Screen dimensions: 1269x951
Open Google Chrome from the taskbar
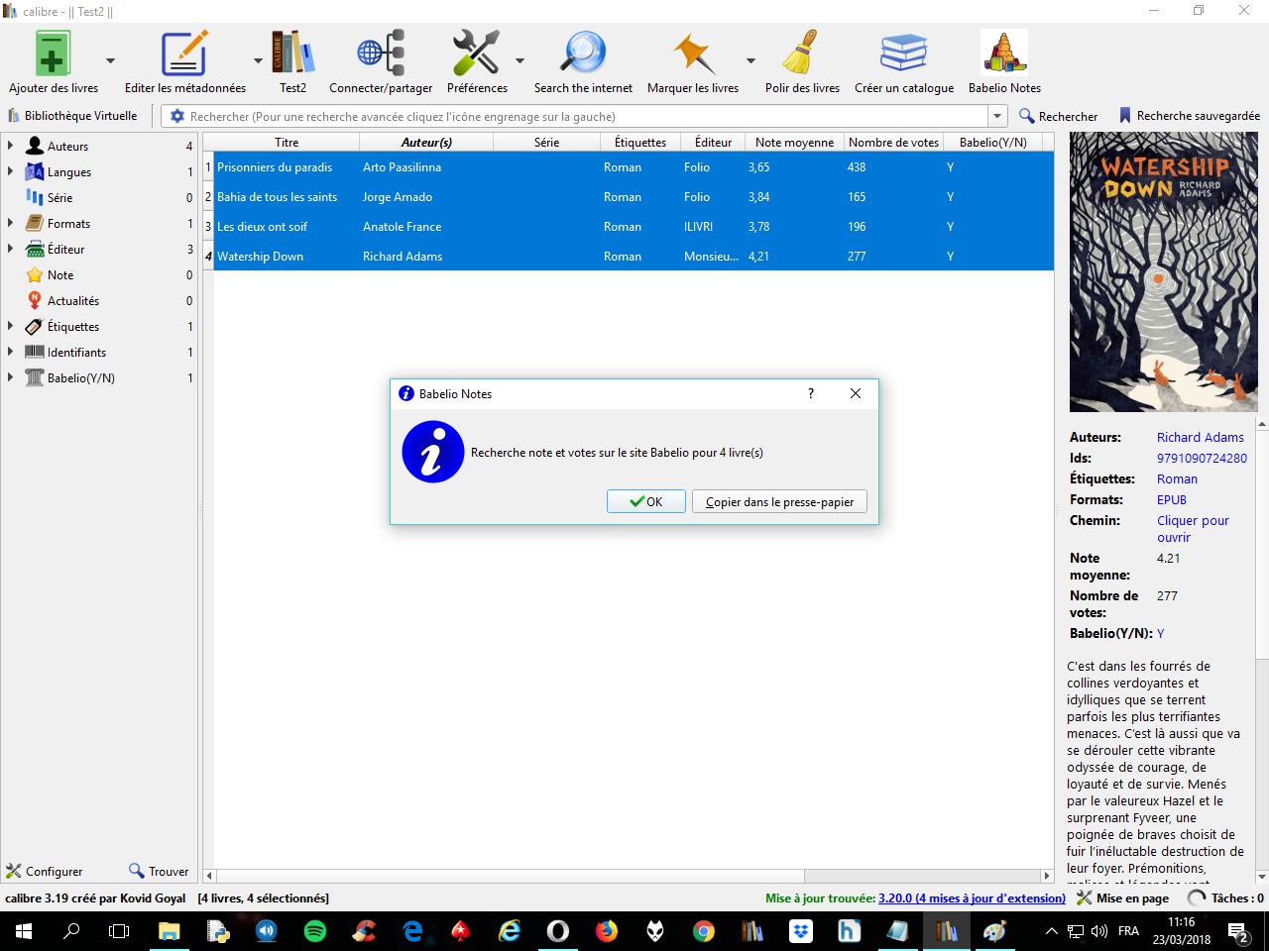[x=704, y=931]
